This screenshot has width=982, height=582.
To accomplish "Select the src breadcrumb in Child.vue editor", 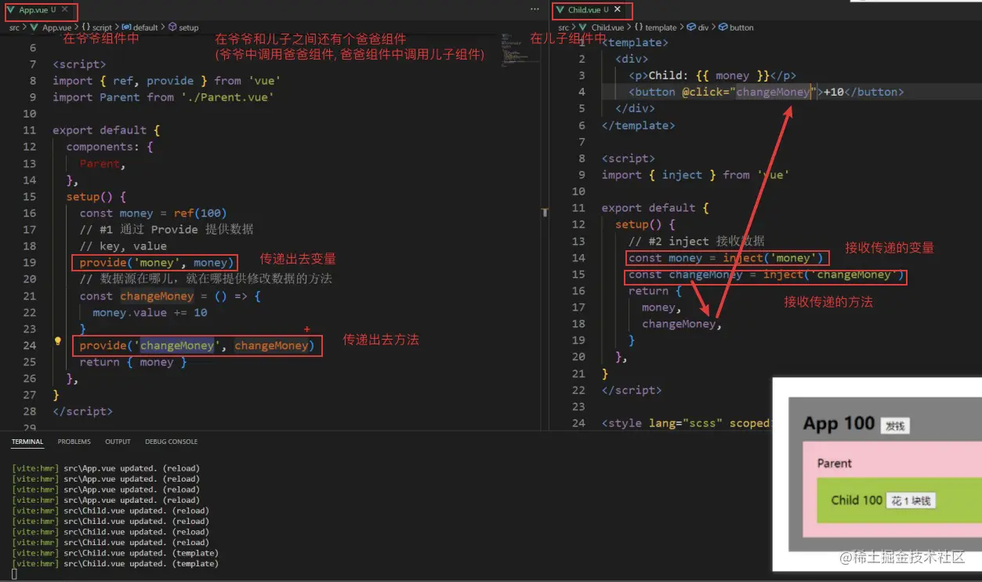I will [x=563, y=27].
